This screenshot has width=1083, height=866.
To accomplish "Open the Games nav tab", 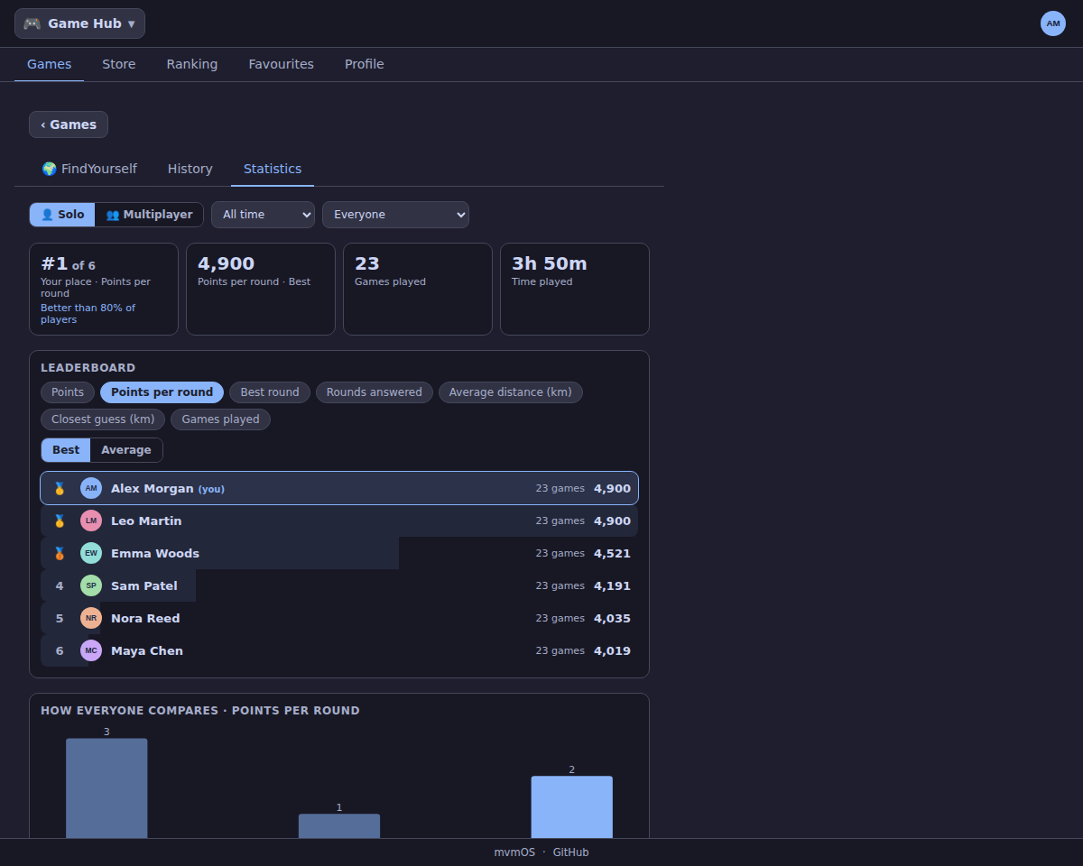I will click(50, 64).
